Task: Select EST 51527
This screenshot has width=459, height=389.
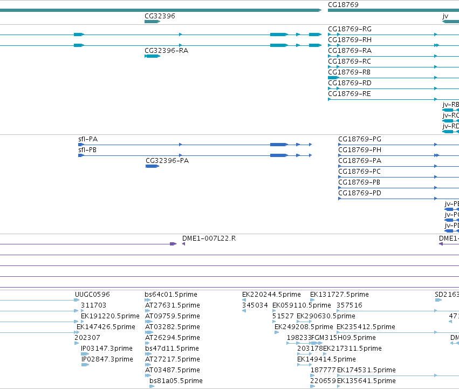Action: pyautogui.click(x=283, y=316)
